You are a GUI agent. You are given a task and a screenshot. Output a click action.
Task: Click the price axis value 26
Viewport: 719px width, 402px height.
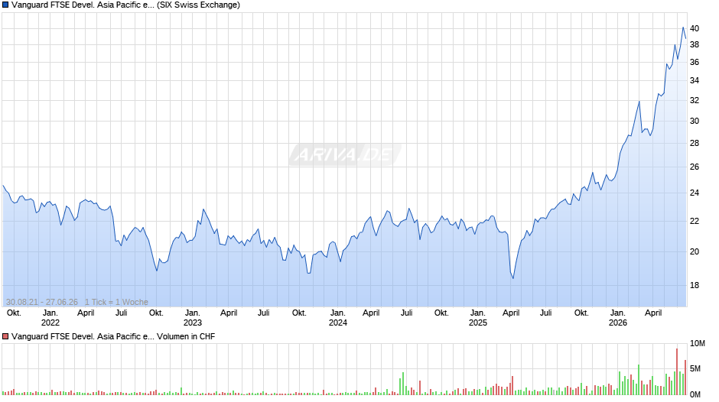[695, 167]
